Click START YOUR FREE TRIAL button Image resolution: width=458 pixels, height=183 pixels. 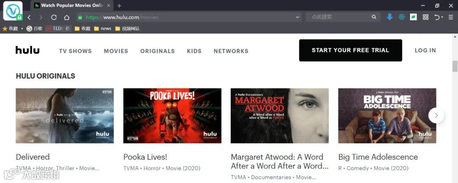tap(351, 50)
